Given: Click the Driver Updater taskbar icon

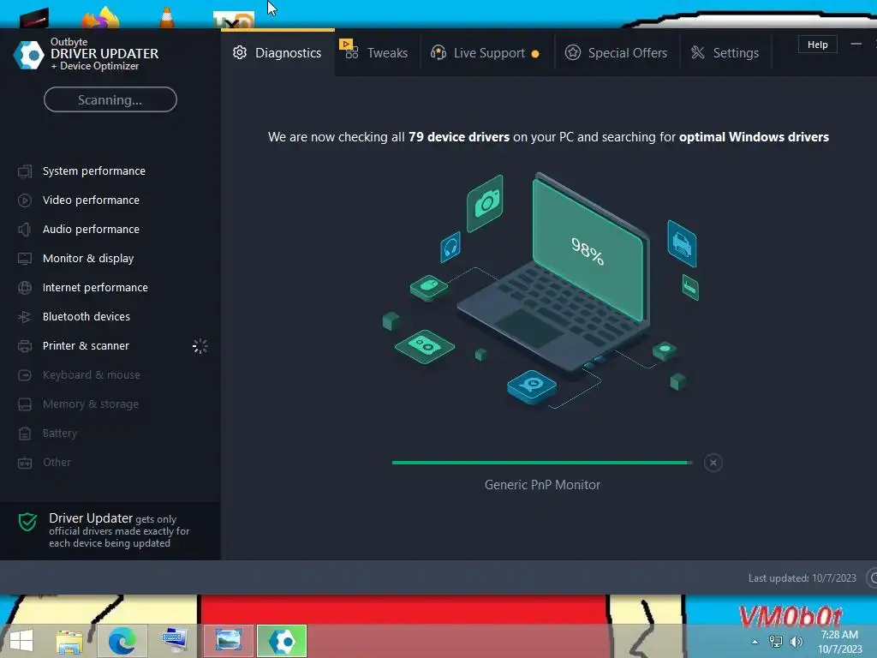Looking at the screenshot, I should (x=282, y=641).
